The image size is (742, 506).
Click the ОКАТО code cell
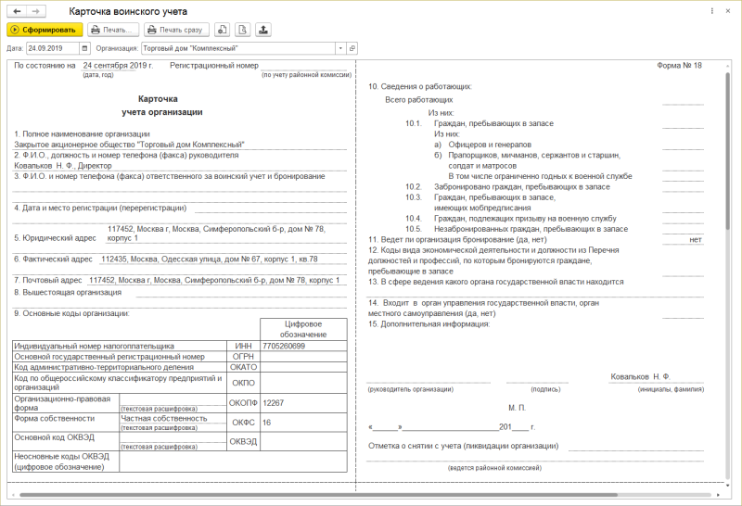pos(243,367)
